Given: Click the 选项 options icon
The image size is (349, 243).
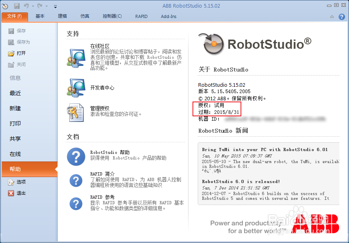Looking at the screenshot, I should coord(11,182).
